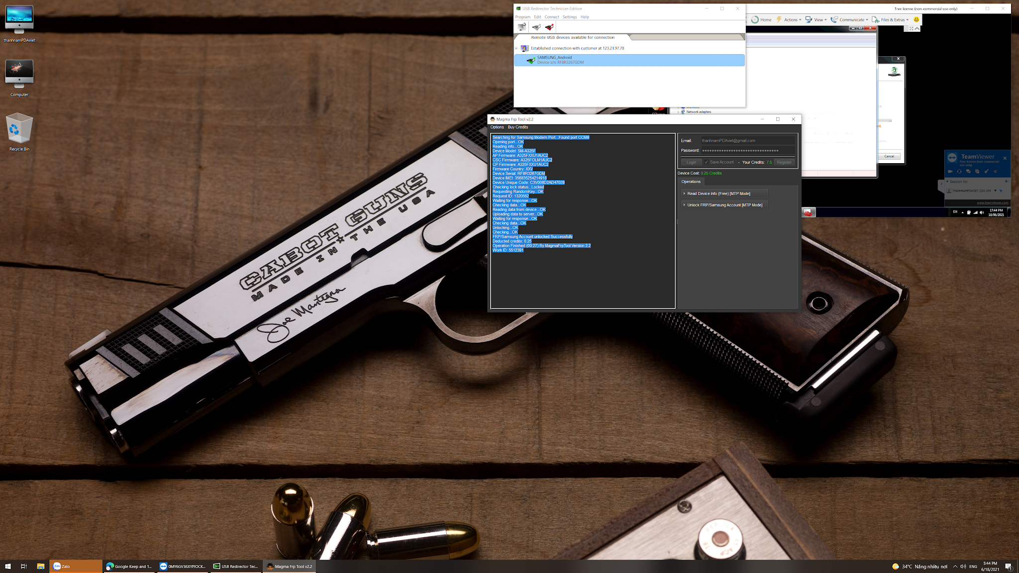
Task: Open TeamViewer Communicate dropdown
Action: (851, 20)
